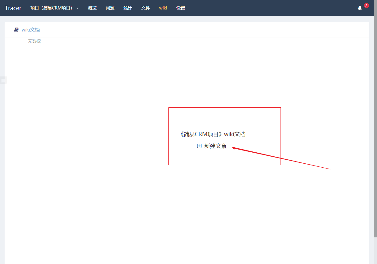This screenshot has width=377, height=264.
Task: Open notifications via the red badge showing 2
Action: pos(366,5)
